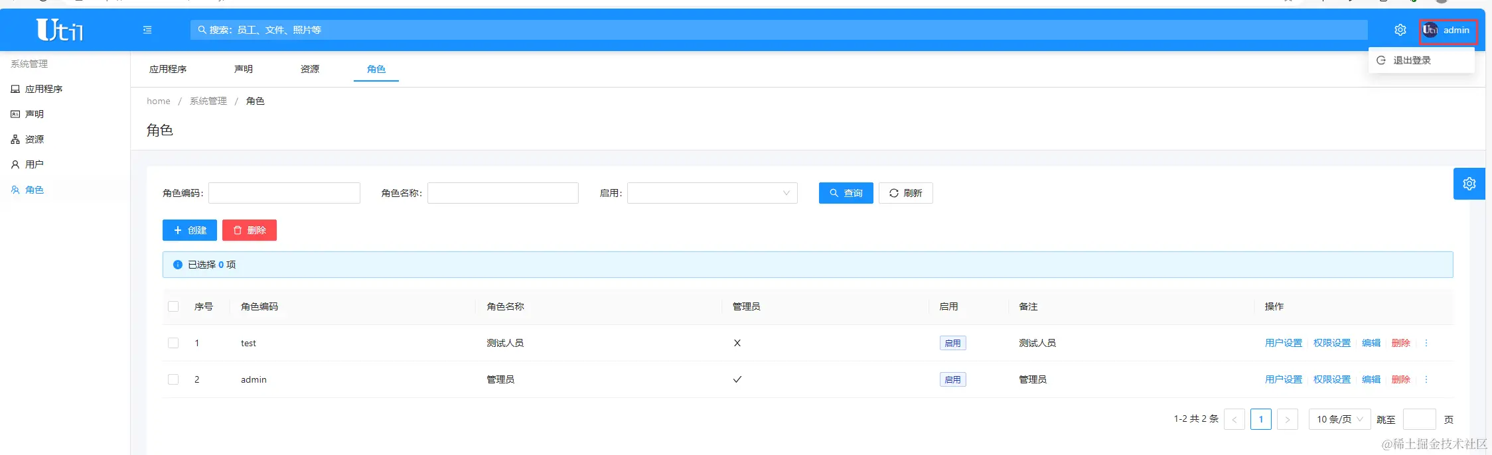The image size is (1492, 455).
Task: Click the info icon in selection alert
Action: coord(178,265)
